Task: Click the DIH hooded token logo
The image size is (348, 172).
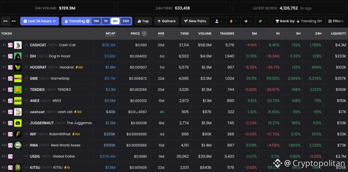Action: (x=18, y=56)
